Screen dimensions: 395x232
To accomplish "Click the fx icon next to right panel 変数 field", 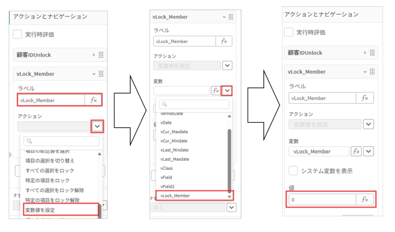I will click(x=356, y=151).
